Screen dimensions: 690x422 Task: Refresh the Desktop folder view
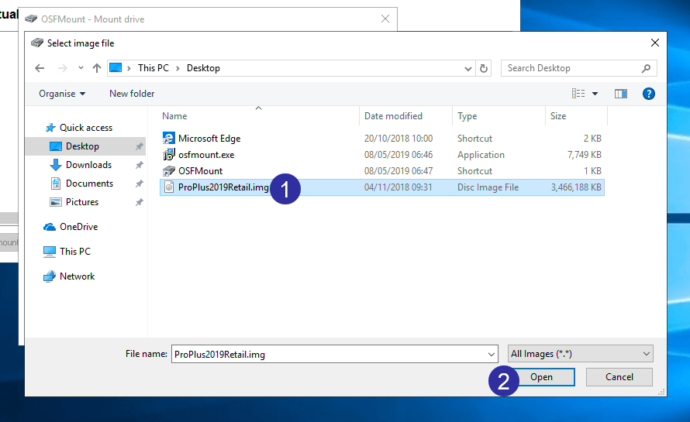pos(483,69)
